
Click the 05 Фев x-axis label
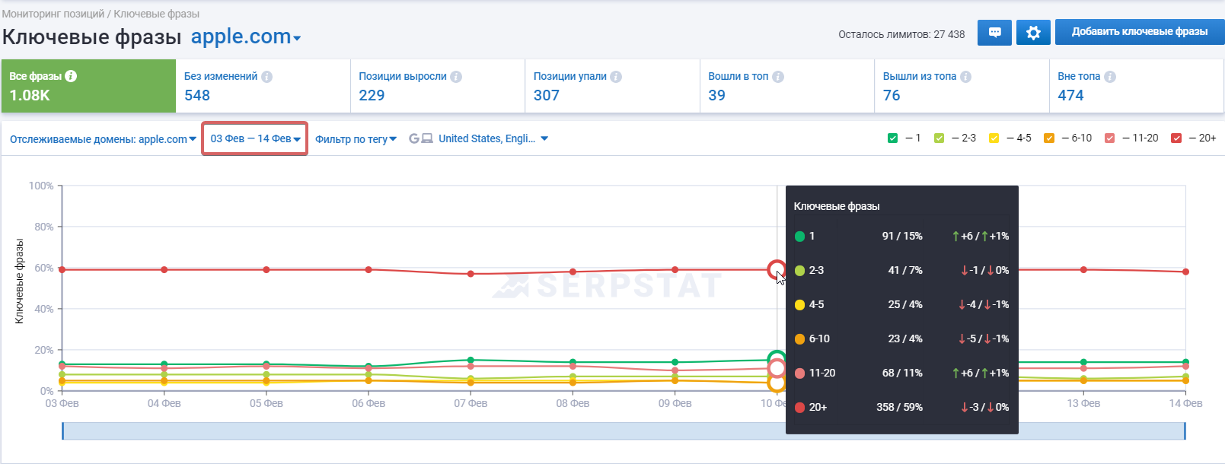tap(266, 403)
